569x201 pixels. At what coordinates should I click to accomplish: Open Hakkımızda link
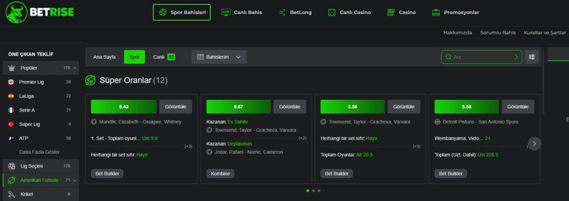click(x=458, y=33)
